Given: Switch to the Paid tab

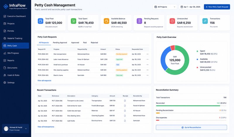Looking at the screenshot, I should click(x=85, y=43).
